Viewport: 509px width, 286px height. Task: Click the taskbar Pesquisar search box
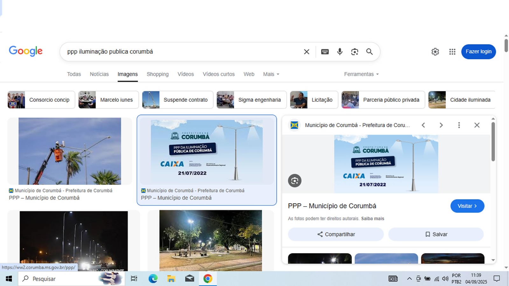tap(72, 279)
